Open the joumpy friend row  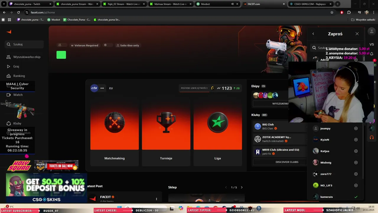335,128
